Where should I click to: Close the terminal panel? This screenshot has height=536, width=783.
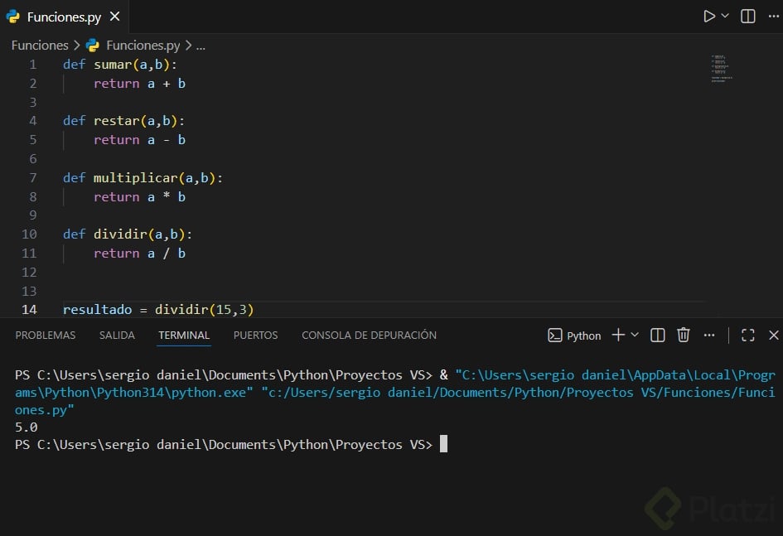point(774,336)
